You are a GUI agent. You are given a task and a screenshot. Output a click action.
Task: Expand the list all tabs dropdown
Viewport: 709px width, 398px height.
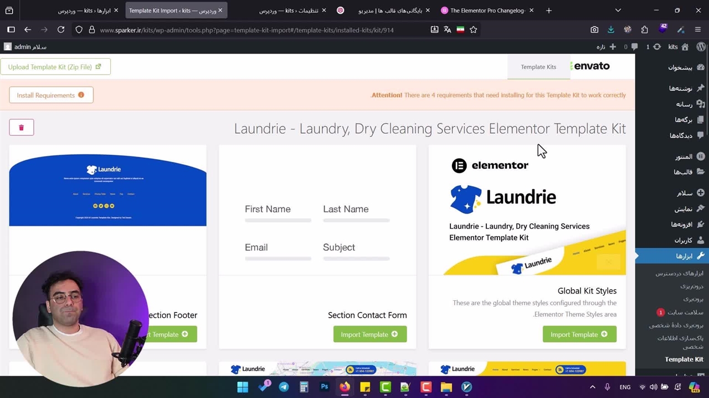click(618, 11)
